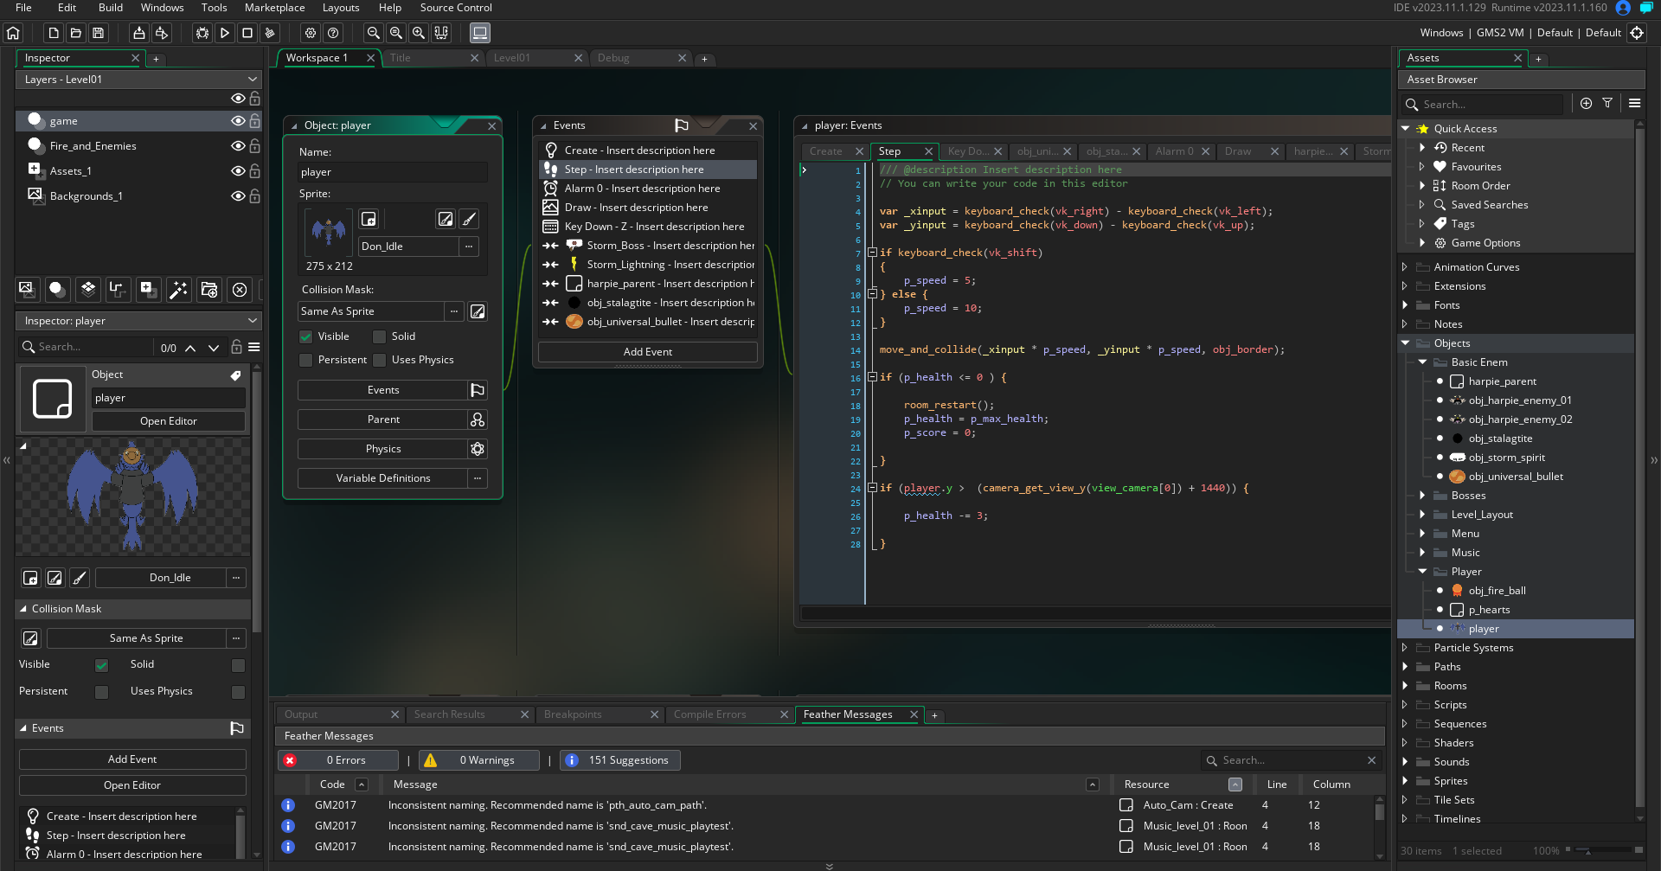Add a new effect layer with wand icon
This screenshot has width=1661, height=871.
178,290
